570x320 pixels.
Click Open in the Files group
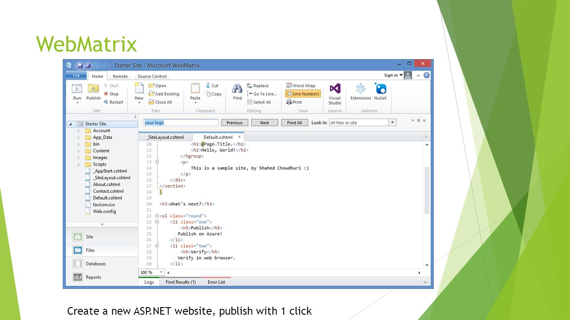(157, 86)
